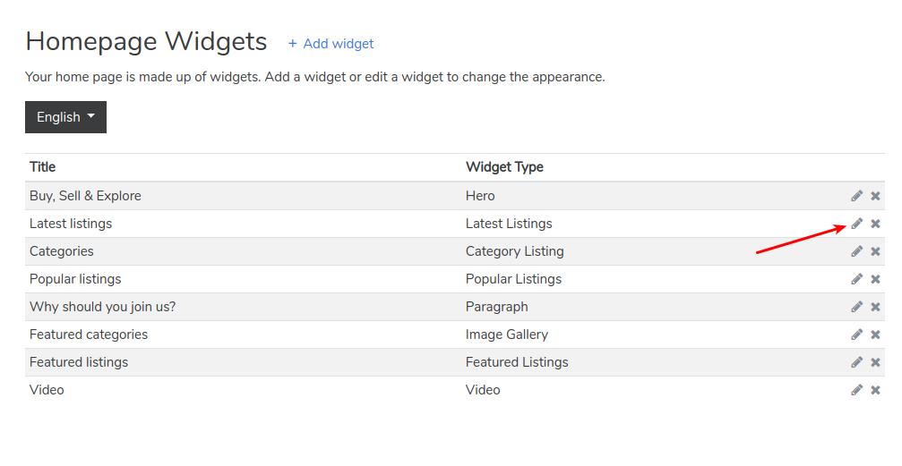Edit the Featured listings widget
The image size is (902, 466).
[857, 362]
